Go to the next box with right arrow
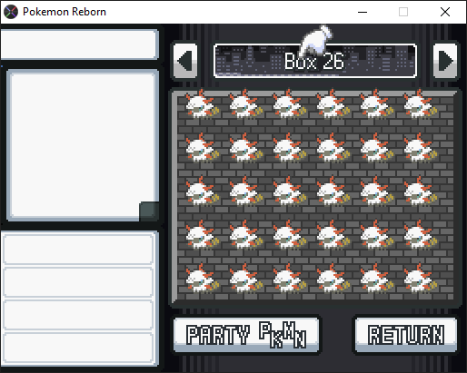 coord(445,61)
